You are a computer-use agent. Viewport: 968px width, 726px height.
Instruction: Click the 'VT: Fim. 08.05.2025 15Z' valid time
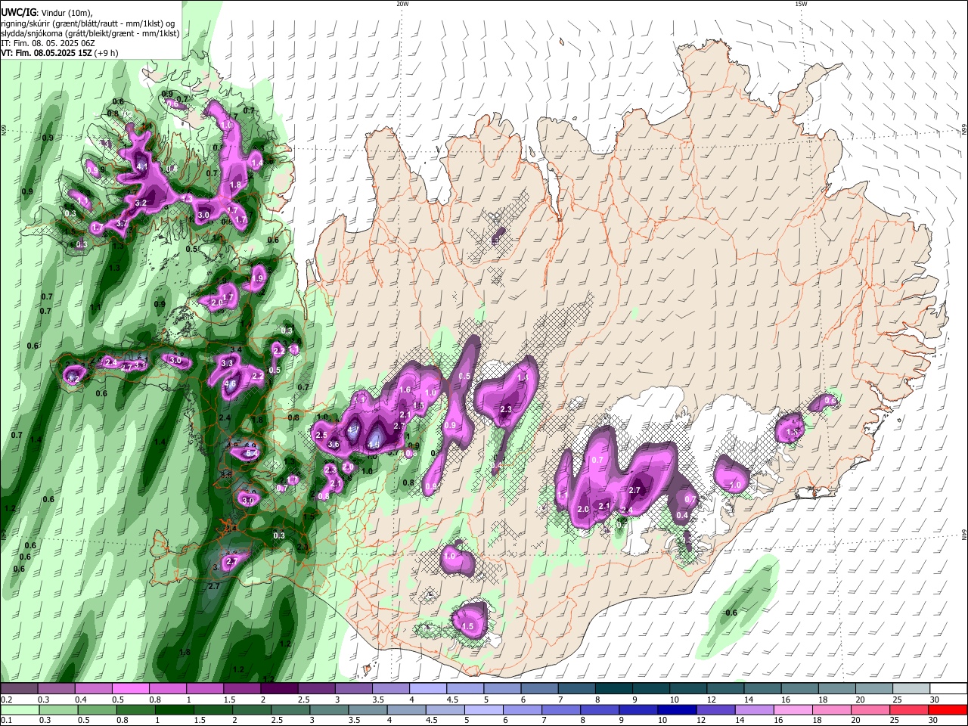click(46, 53)
